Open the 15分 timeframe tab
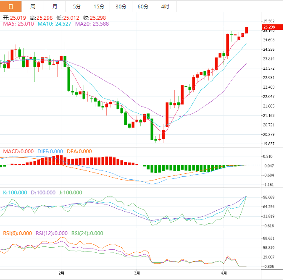This screenshot has width=284, height=280. [99, 7]
